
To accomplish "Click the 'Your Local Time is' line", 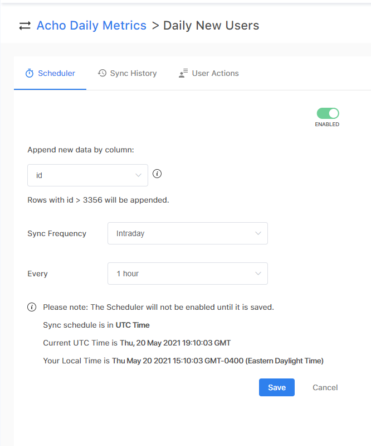I will [x=183, y=361].
